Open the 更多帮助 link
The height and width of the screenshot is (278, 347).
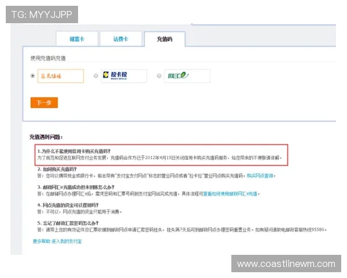point(42,241)
